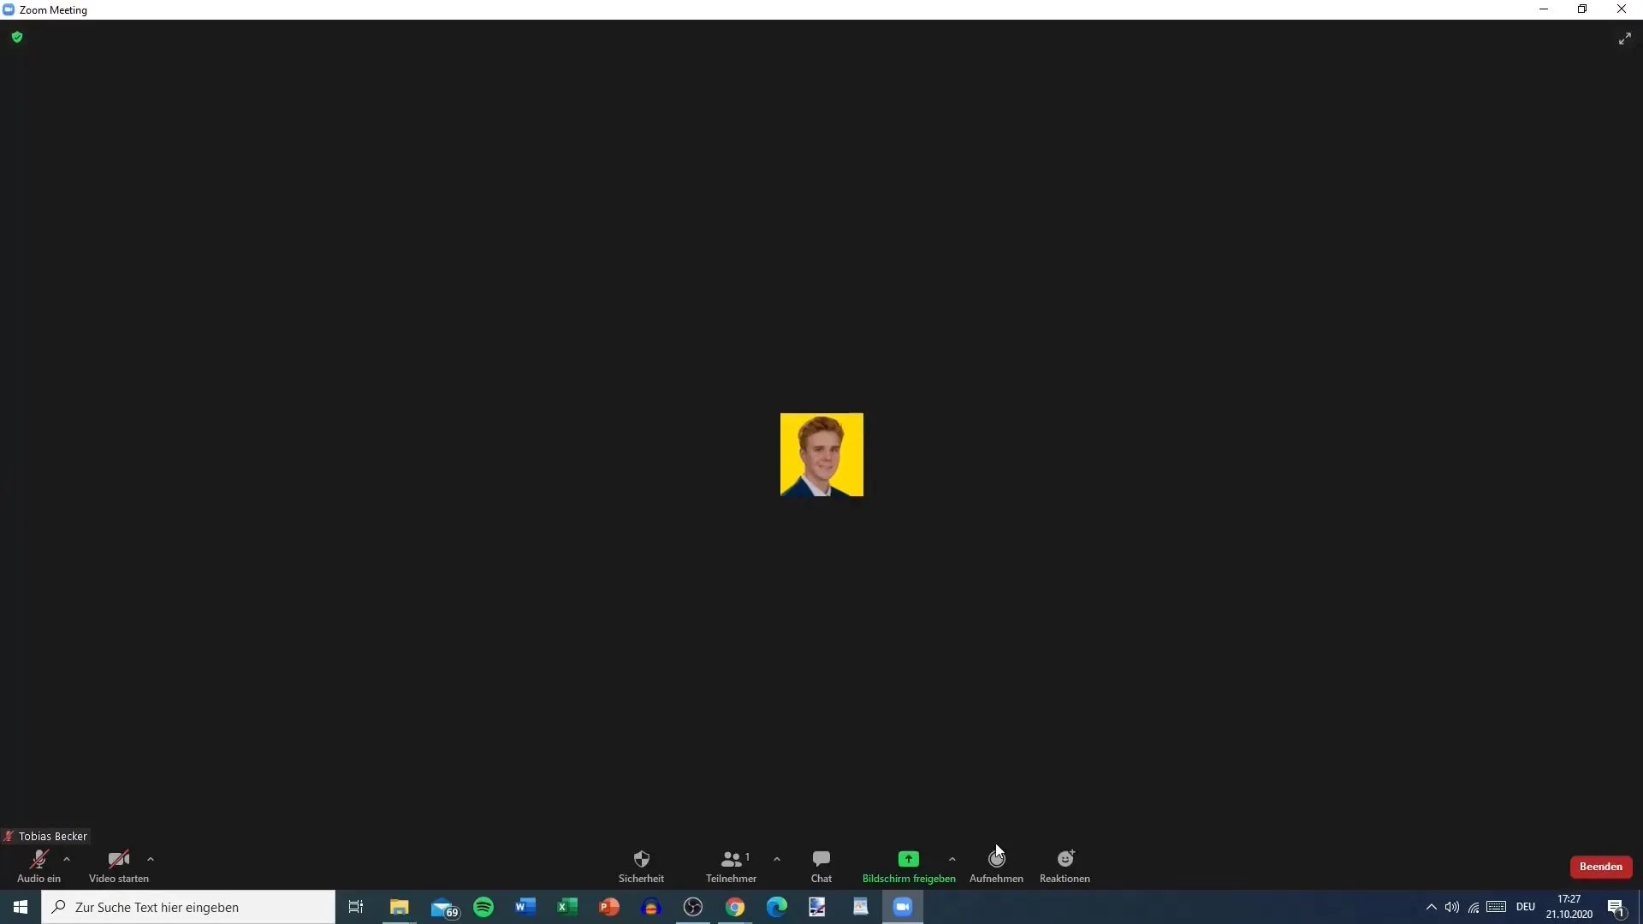Open Spotify app from taskbar
Screen dimensions: 1643x924
[x=483, y=906]
